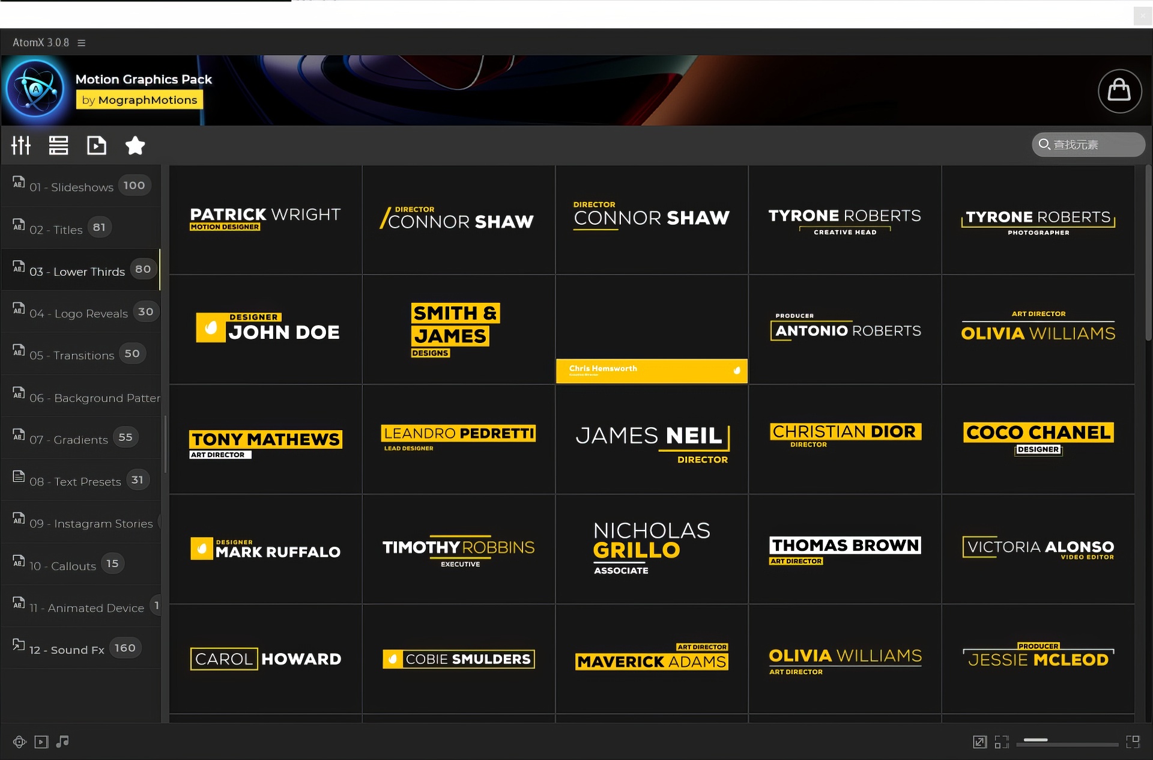The image size is (1153, 760).
Task: Select the Coco Chanel Designer preset
Action: [1038, 440]
